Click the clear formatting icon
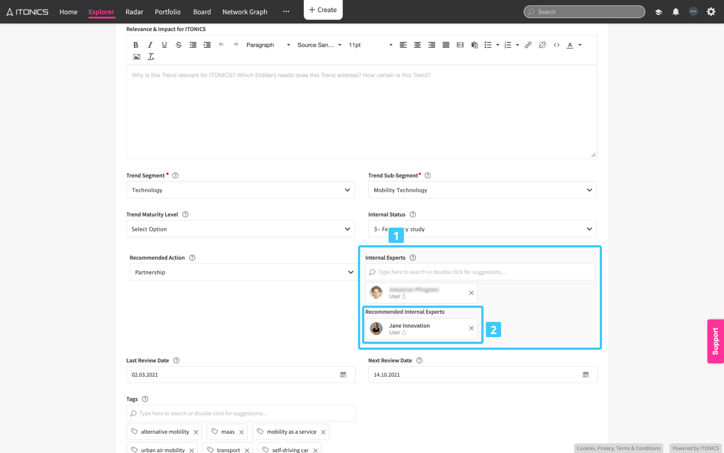Screen dimensions: 724x453 point(151,57)
